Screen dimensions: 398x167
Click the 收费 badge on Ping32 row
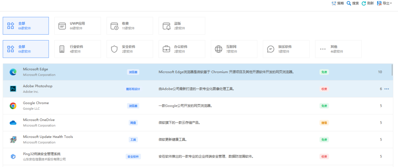[324, 157]
